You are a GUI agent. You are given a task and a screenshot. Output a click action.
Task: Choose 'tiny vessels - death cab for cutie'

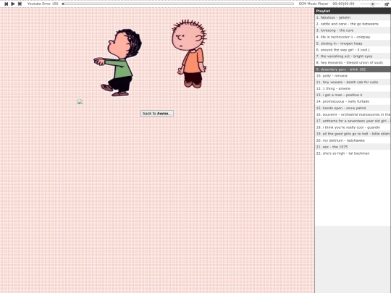[353, 82]
